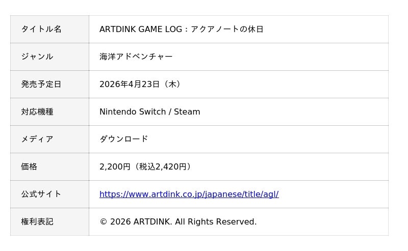Image resolution: width=408 pixels, height=251 pixels.
Task: Open the artdink.co.jp official site link
Action: [x=189, y=194]
